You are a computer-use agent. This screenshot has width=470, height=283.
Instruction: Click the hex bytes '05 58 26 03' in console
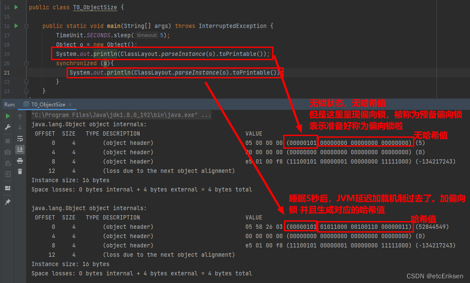[264, 227]
